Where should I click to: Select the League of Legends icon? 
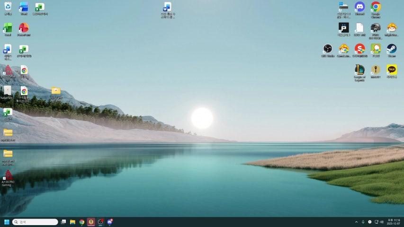359,70
